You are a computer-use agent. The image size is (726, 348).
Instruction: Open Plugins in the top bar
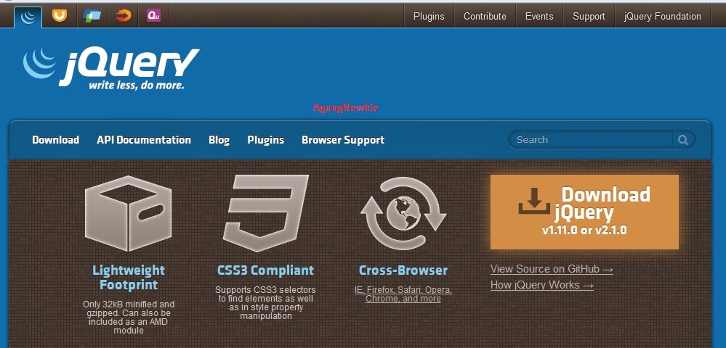click(x=429, y=16)
